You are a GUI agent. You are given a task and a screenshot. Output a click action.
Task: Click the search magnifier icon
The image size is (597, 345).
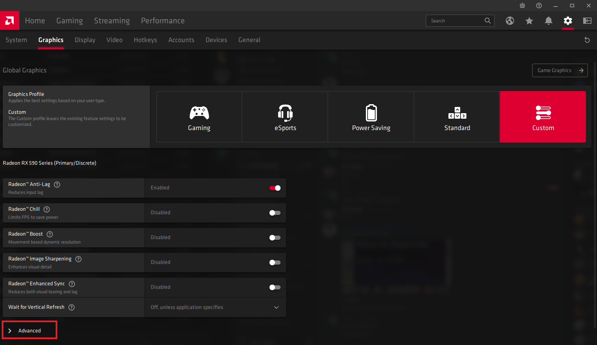point(487,21)
